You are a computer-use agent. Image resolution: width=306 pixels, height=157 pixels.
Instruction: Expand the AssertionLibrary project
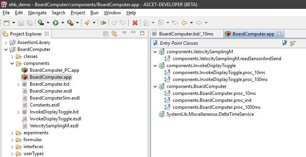[x=6, y=42]
